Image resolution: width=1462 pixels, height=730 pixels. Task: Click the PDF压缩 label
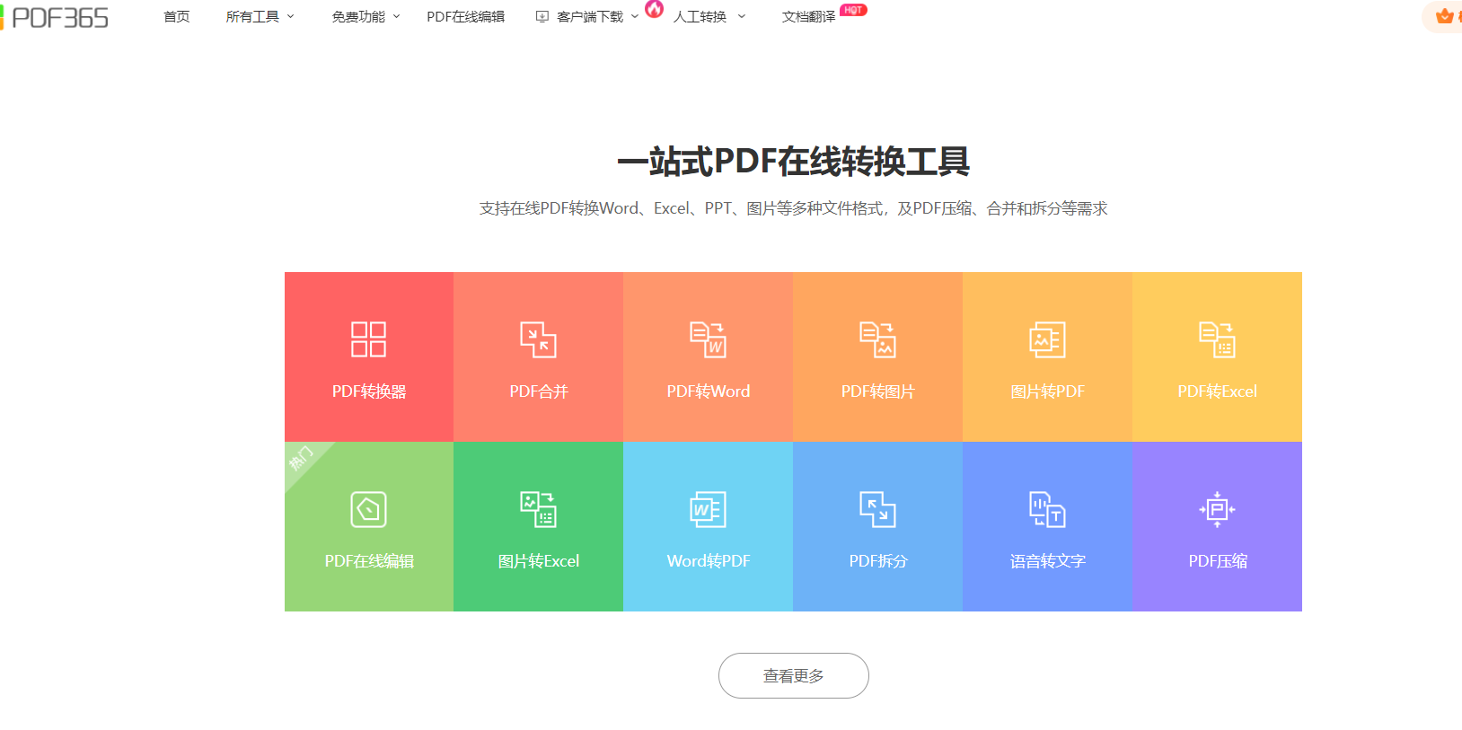(x=1218, y=561)
